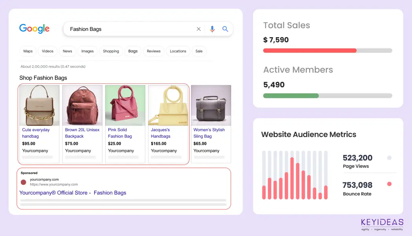Viewport: 412px width, 236px height.
Task: Click the Website Audience Metrics title
Action: [x=309, y=135]
